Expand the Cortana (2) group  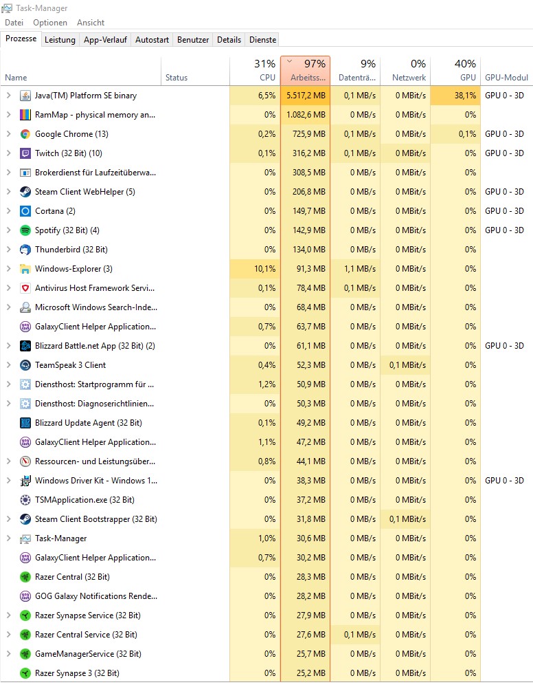click(8, 211)
